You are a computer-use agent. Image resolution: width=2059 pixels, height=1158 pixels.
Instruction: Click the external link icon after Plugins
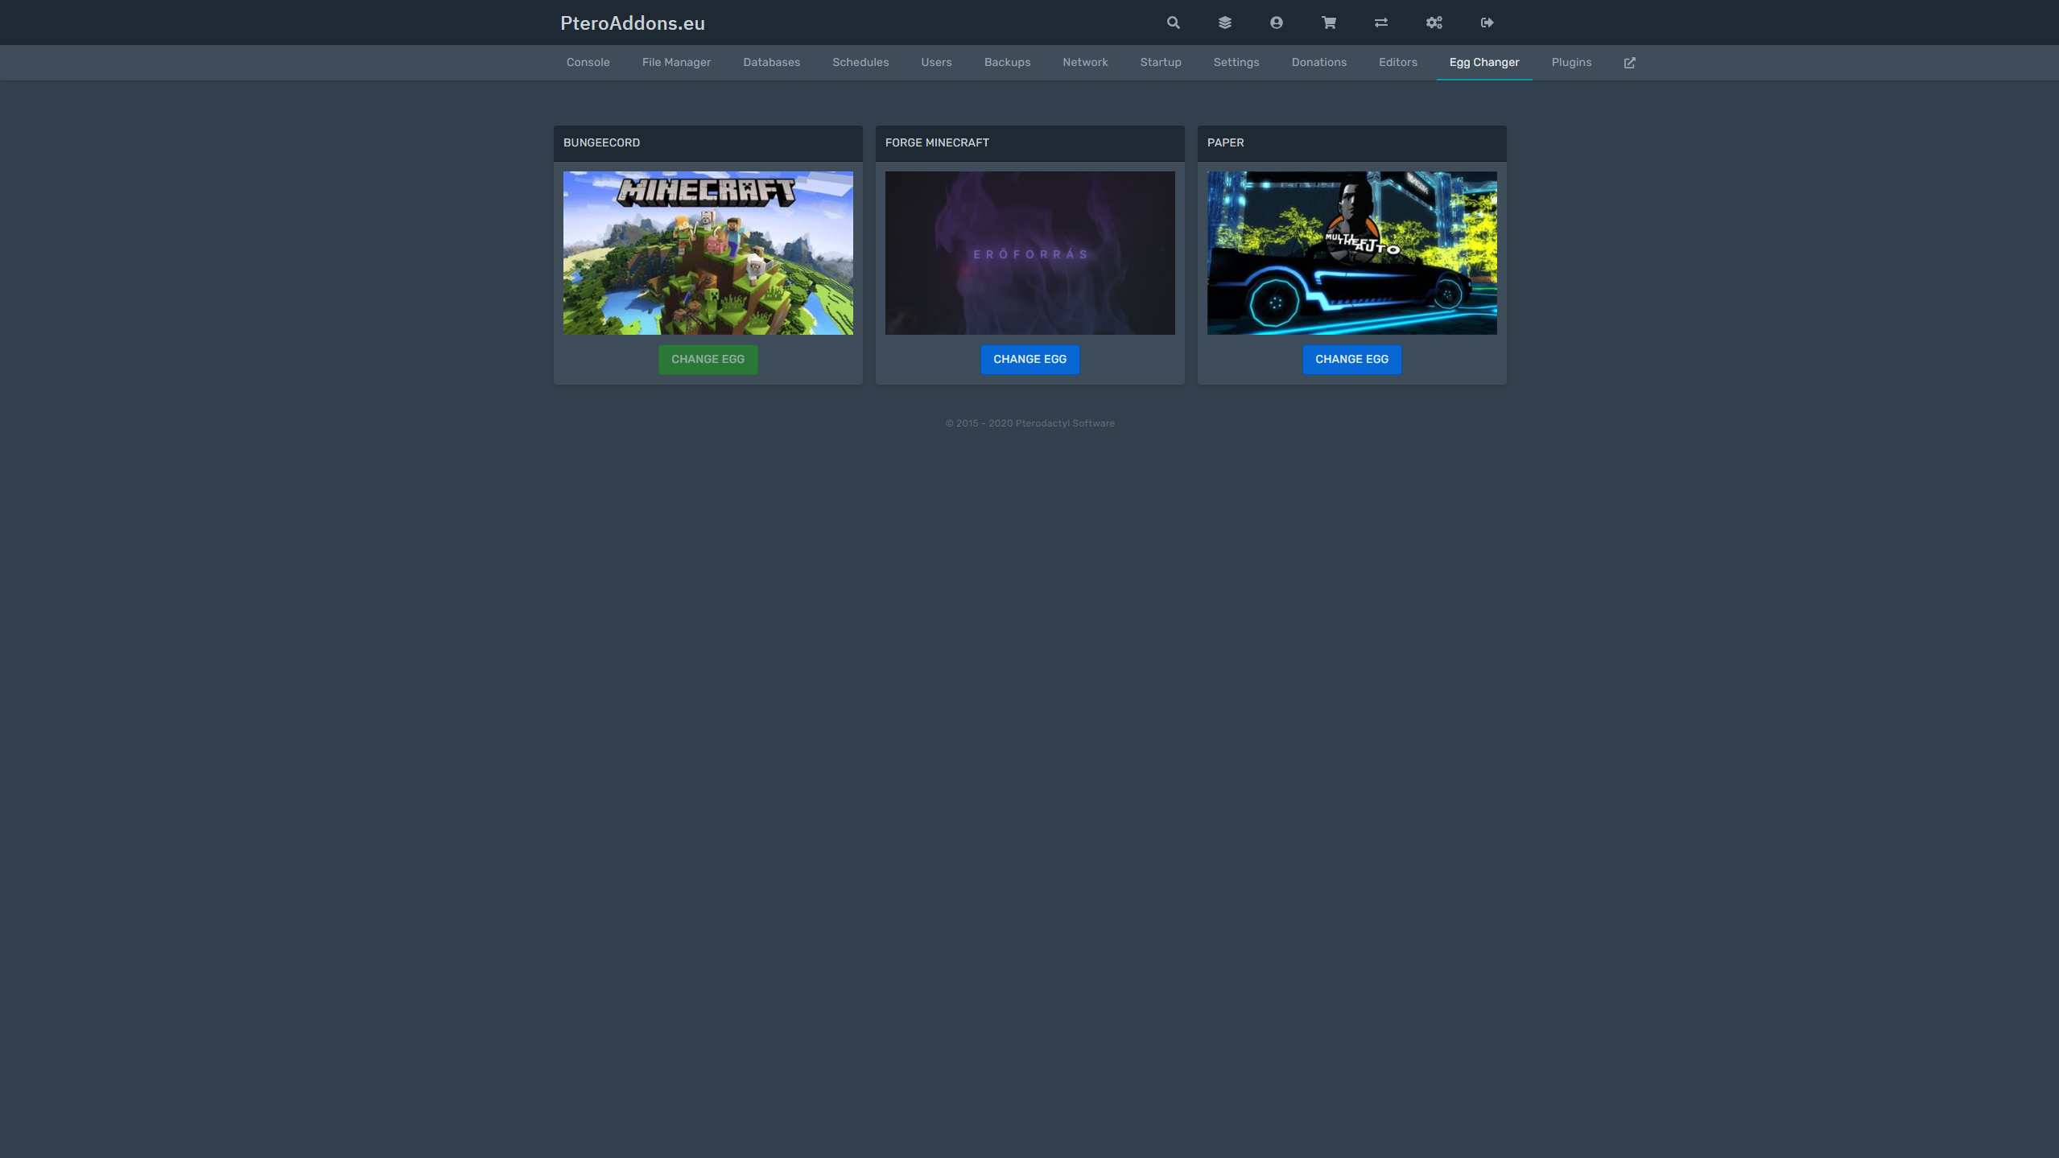[1629, 63]
